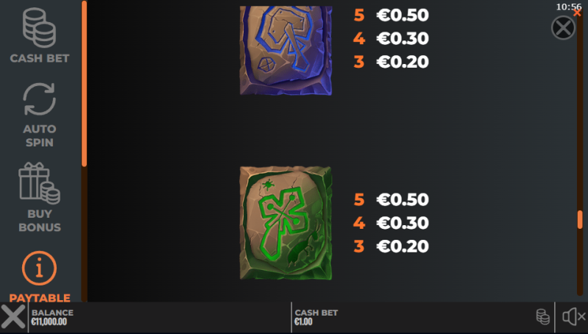Open Auto Spin arrows icon
Screen dimensions: 588x334
tap(40, 99)
